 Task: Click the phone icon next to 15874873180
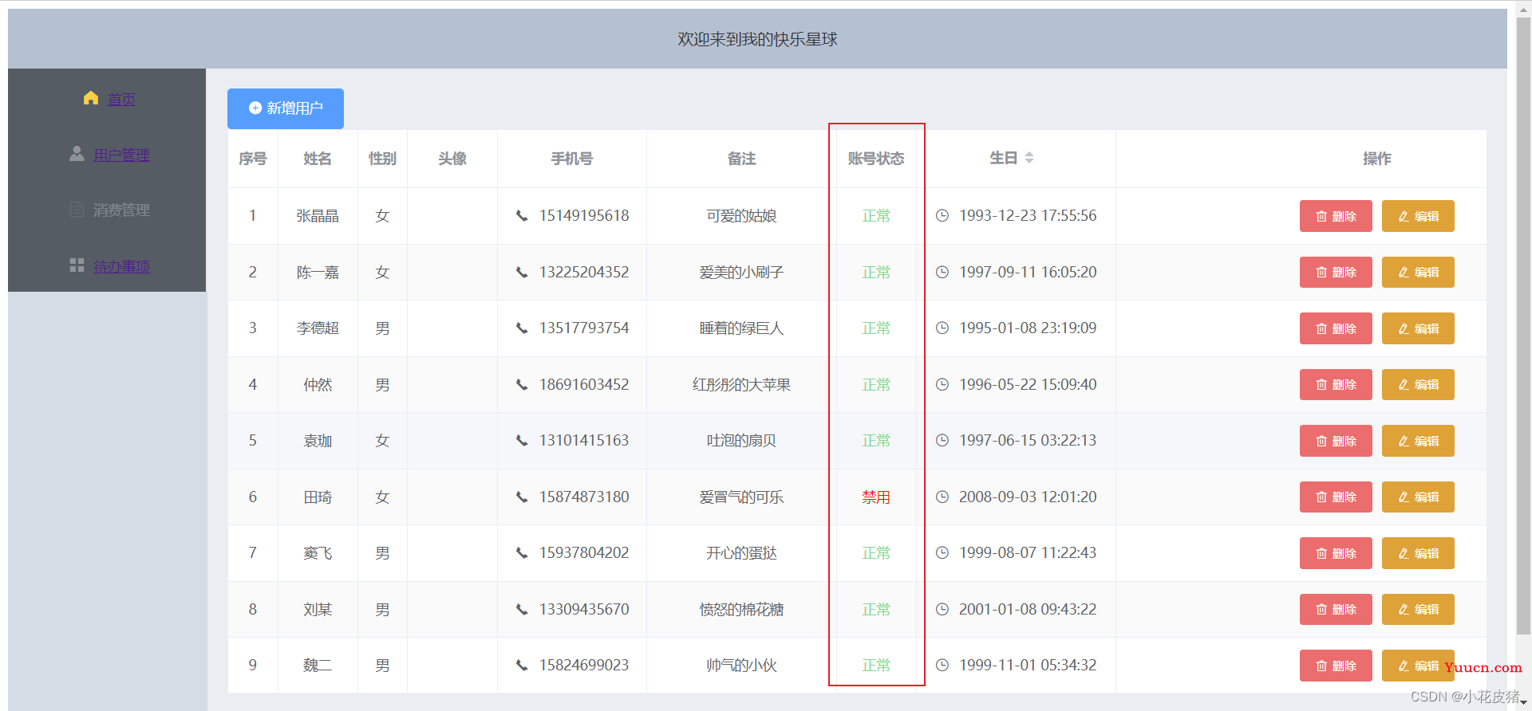(522, 497)
